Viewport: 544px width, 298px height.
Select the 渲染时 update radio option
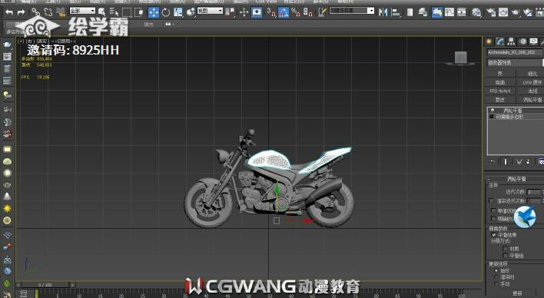pyautogui.click(x=496, y=277)
